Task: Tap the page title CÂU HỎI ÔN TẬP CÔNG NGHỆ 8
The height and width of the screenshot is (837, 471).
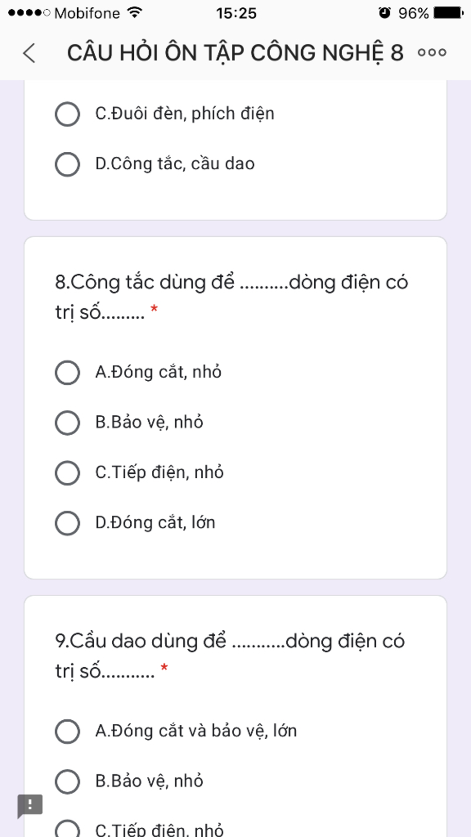Action: pyautogui.click(x=235, y=53)
